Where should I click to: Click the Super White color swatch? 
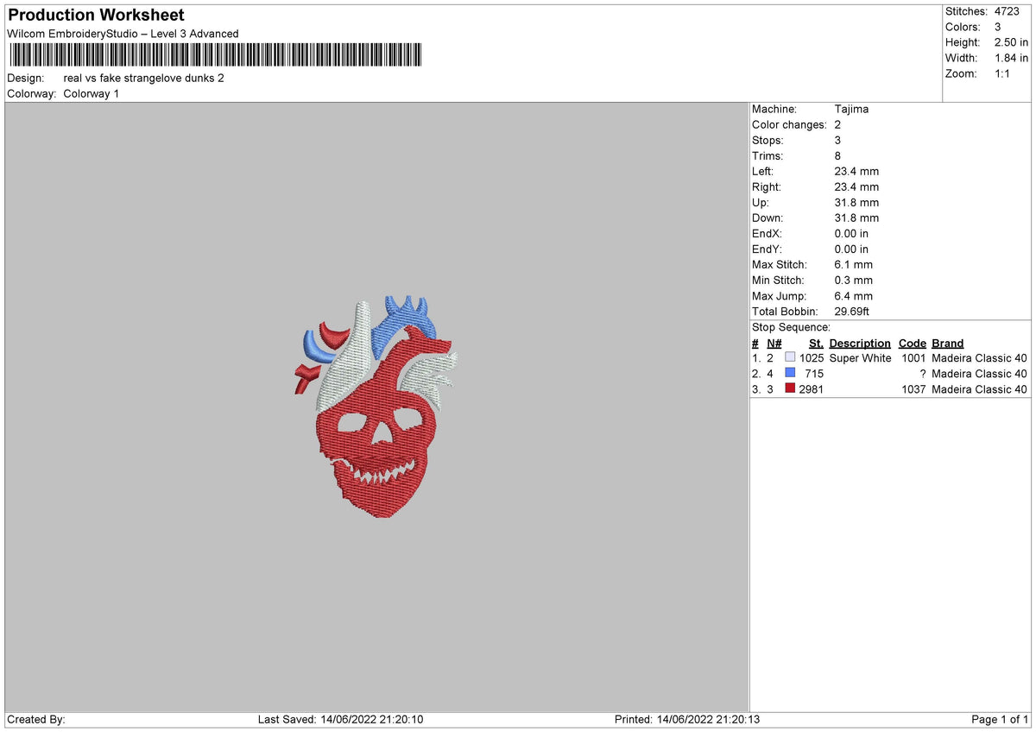pyautogui.click(x=790, y=357)
